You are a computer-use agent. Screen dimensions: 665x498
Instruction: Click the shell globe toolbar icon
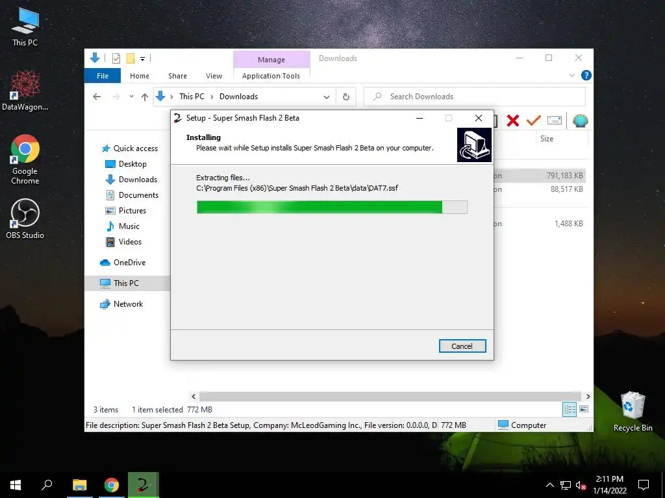pyautogui.click(x=580, y=121)
